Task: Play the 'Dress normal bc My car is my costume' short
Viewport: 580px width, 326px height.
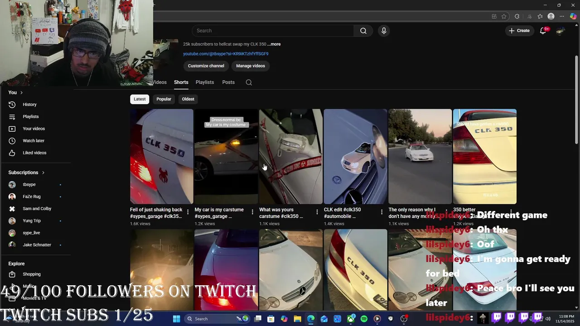Action: coord(226,157)
